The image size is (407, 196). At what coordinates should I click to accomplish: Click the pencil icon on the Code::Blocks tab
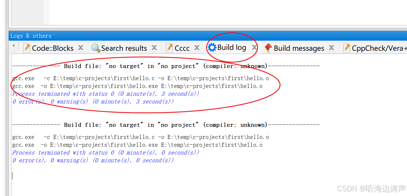pyautogui.click(x=26, y=48)
